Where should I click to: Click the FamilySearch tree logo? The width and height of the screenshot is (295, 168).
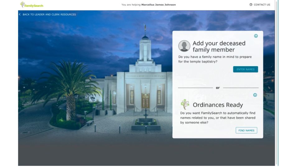click(x=32, y=5)
